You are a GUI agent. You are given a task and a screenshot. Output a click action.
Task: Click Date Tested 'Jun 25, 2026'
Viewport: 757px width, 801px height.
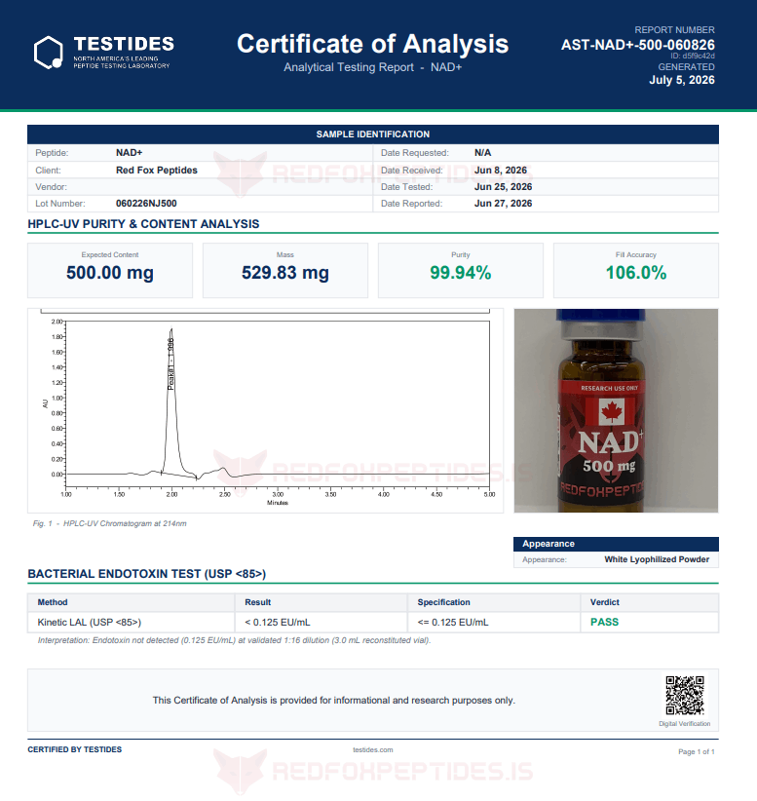[503, 187]
